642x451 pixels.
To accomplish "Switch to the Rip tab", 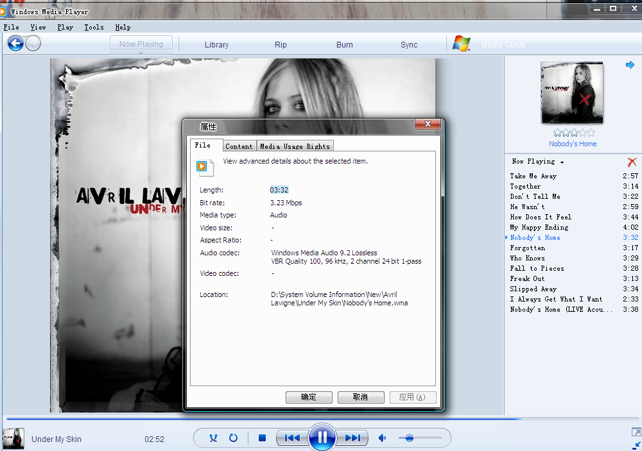I will pos(281,45).
